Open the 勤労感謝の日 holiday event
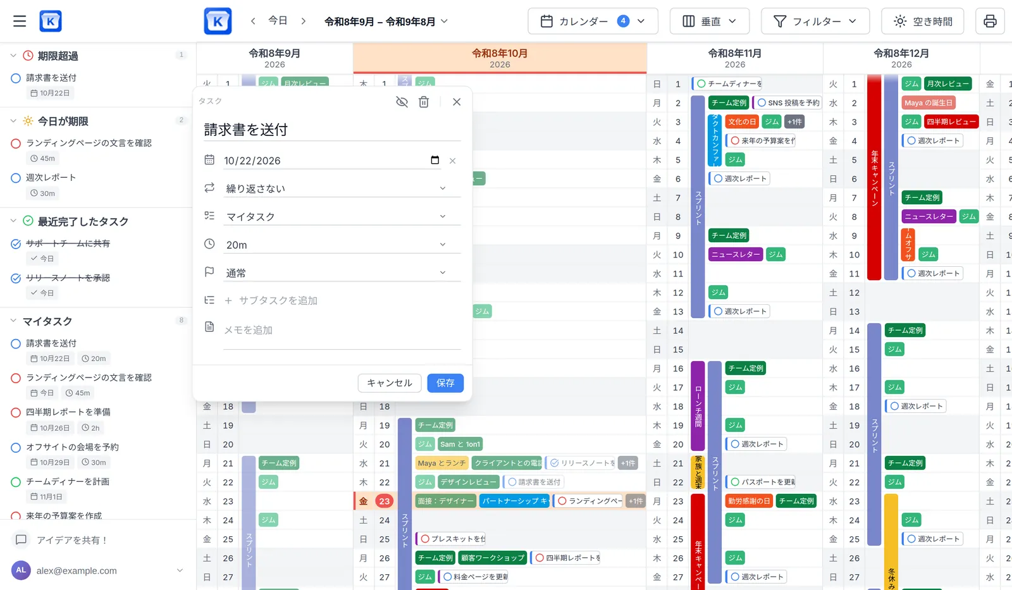The height and width of the screenshot is (590, 1012). point(749,501)
